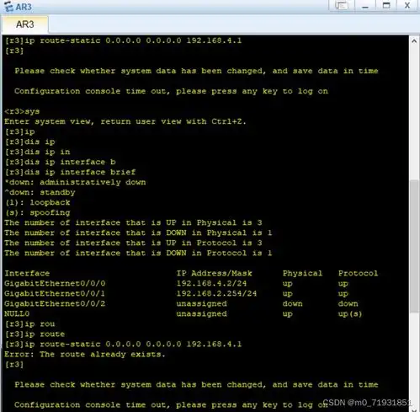Click the window-switch icon left of minimize
This screenshot has width=420, height=412.
click(x=342, y=6)
